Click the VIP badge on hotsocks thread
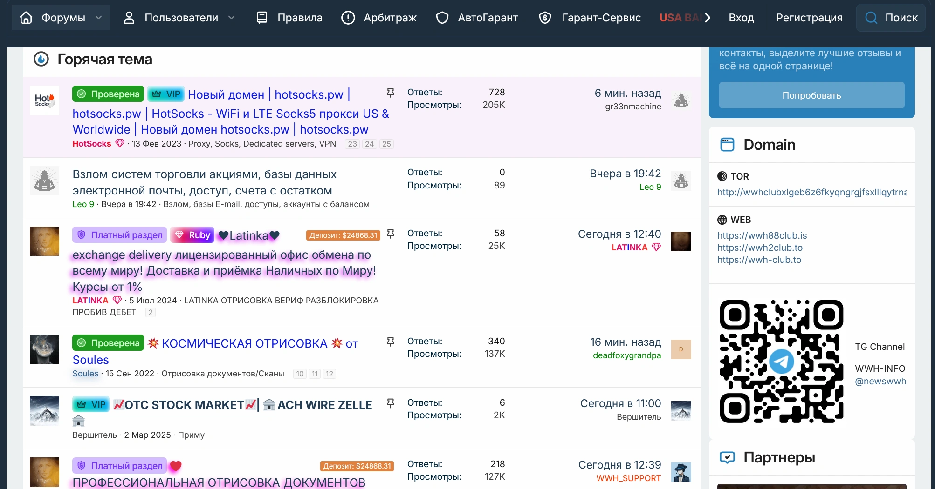 166,94
